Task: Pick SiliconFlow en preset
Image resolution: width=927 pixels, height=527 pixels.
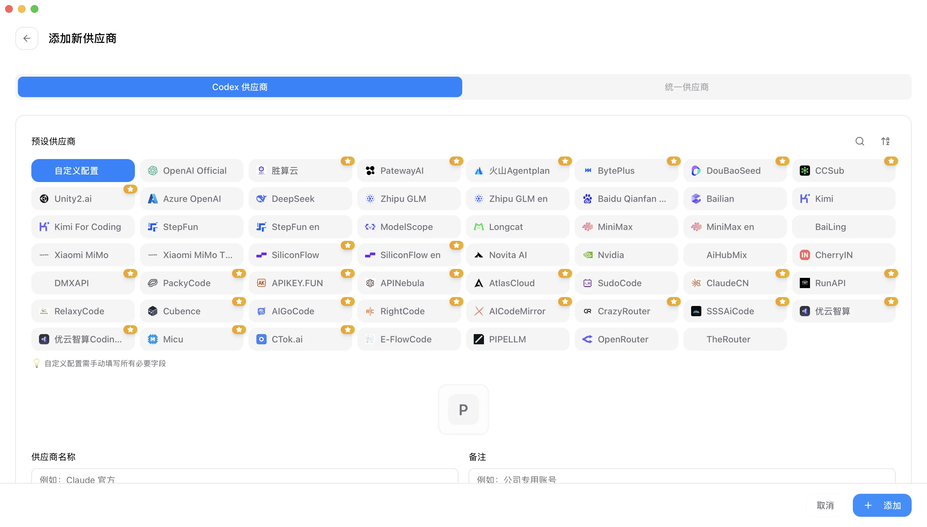Action: coord(409,255)
